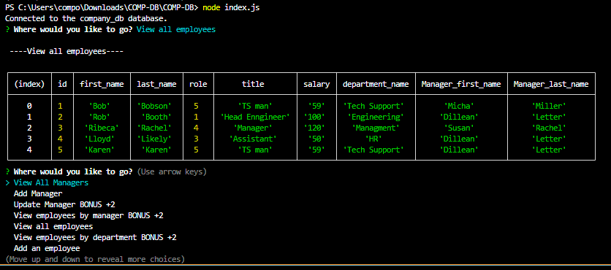The height and width of the screenshot is (270, 611).
Task: Pick View employees by manager BONUS +2
Action: [x=88, y=215]
